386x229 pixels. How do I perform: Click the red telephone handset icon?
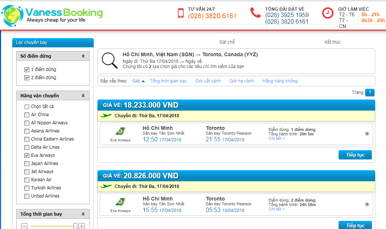[255, 13]
